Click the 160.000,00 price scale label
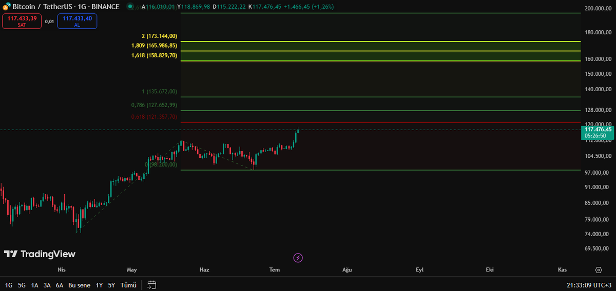 click(x=598, y=59)
